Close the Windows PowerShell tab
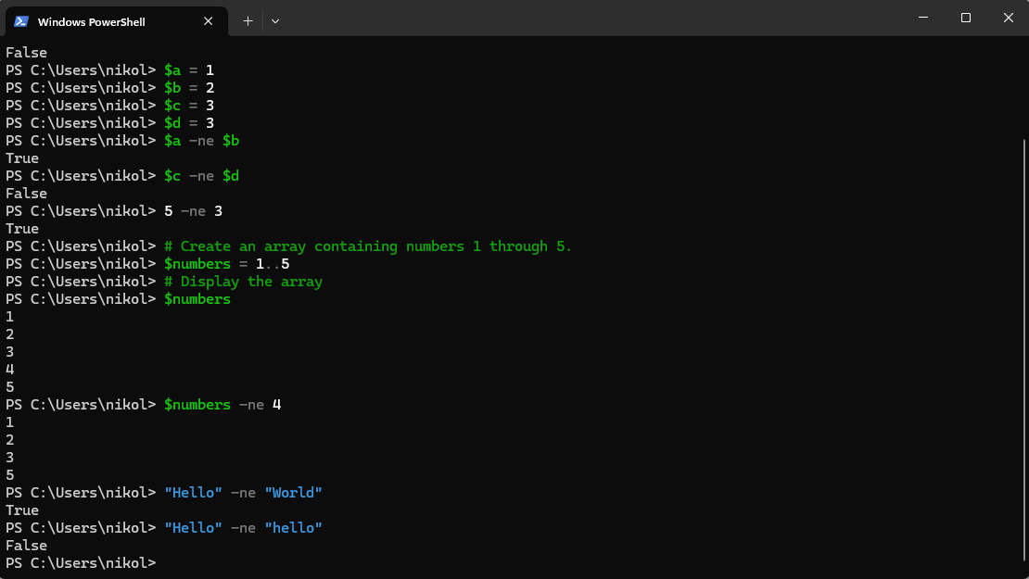1029x579 pixels. click(208, 21)
